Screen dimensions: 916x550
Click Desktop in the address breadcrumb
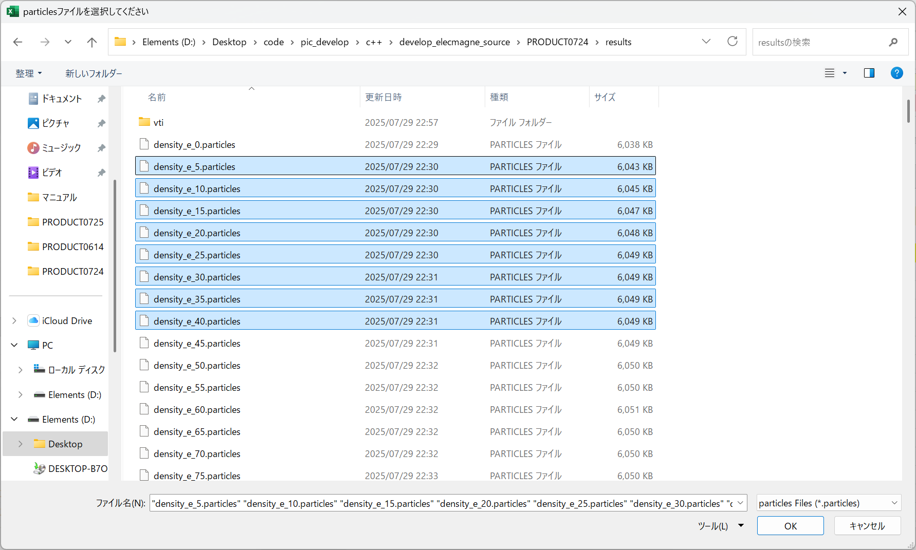pos(229,42)
